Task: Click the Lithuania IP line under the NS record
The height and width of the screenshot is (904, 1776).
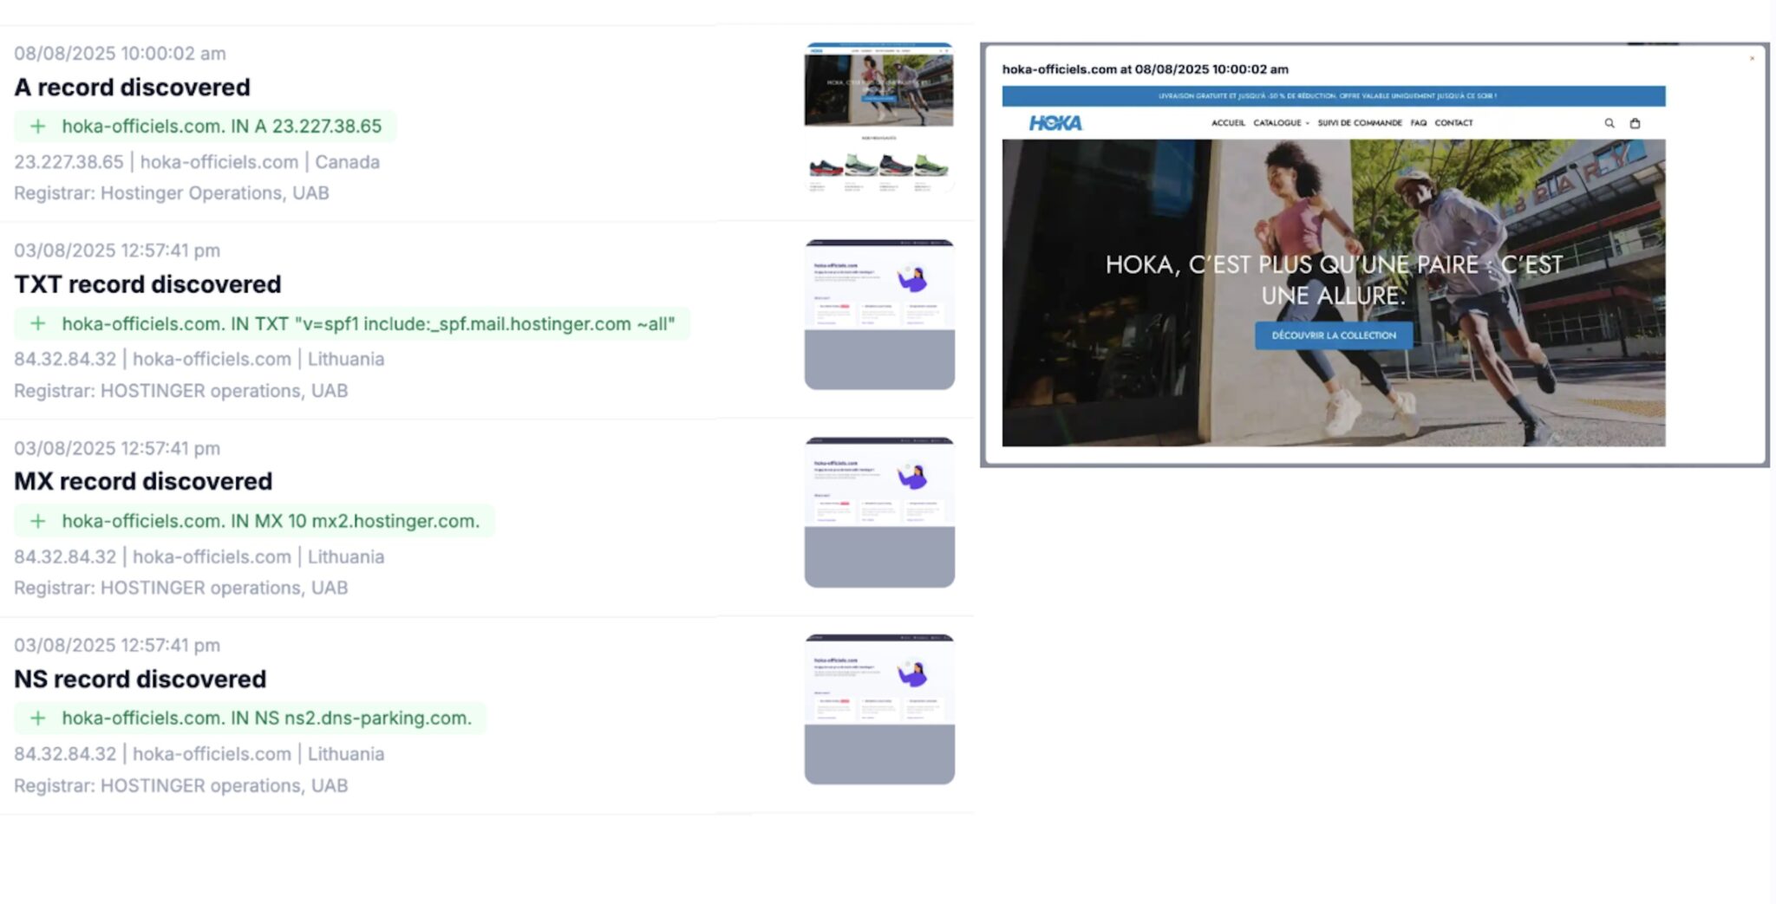Action: coord(199,754)
